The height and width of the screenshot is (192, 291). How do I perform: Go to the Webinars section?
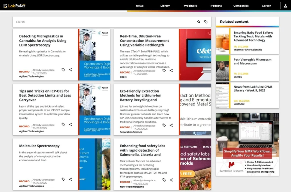[x=190, y=6]
